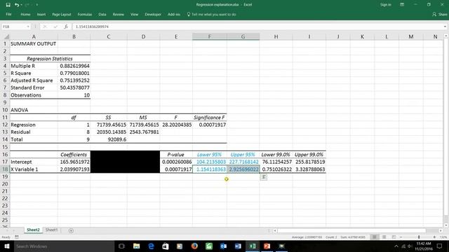Image resolution: width=449 pixels, height=252 pixels.
Task: Select the Upper 99.0% value 3.328788063
Action: tap(309, 169)
